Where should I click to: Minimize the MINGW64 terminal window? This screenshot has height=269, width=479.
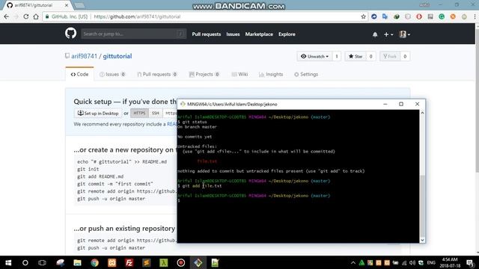385,104
